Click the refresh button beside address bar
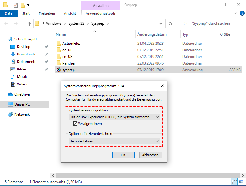The width and height of the screenshot is (246, 186). point(170,23)
